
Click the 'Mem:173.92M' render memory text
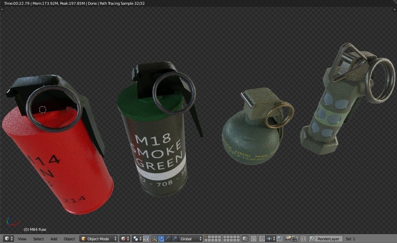pyautogui.click(x=44, y=3)
